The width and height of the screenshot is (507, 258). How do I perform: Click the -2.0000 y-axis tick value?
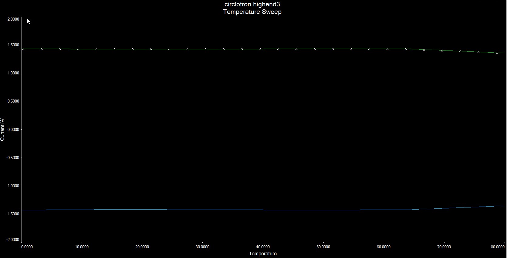click(12, 240)
